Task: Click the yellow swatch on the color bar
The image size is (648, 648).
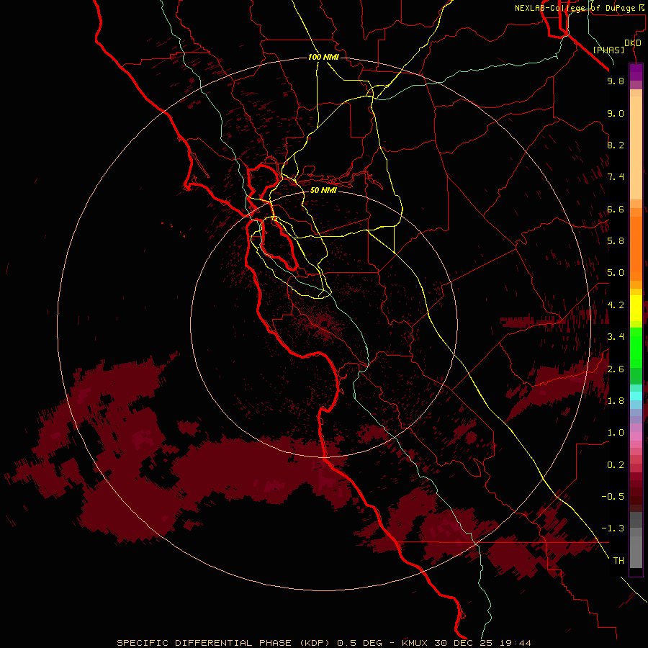Action: pyautogui.click(x=636, y=308)
